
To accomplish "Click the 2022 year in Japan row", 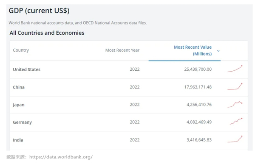I will click(x=135, y=105).
